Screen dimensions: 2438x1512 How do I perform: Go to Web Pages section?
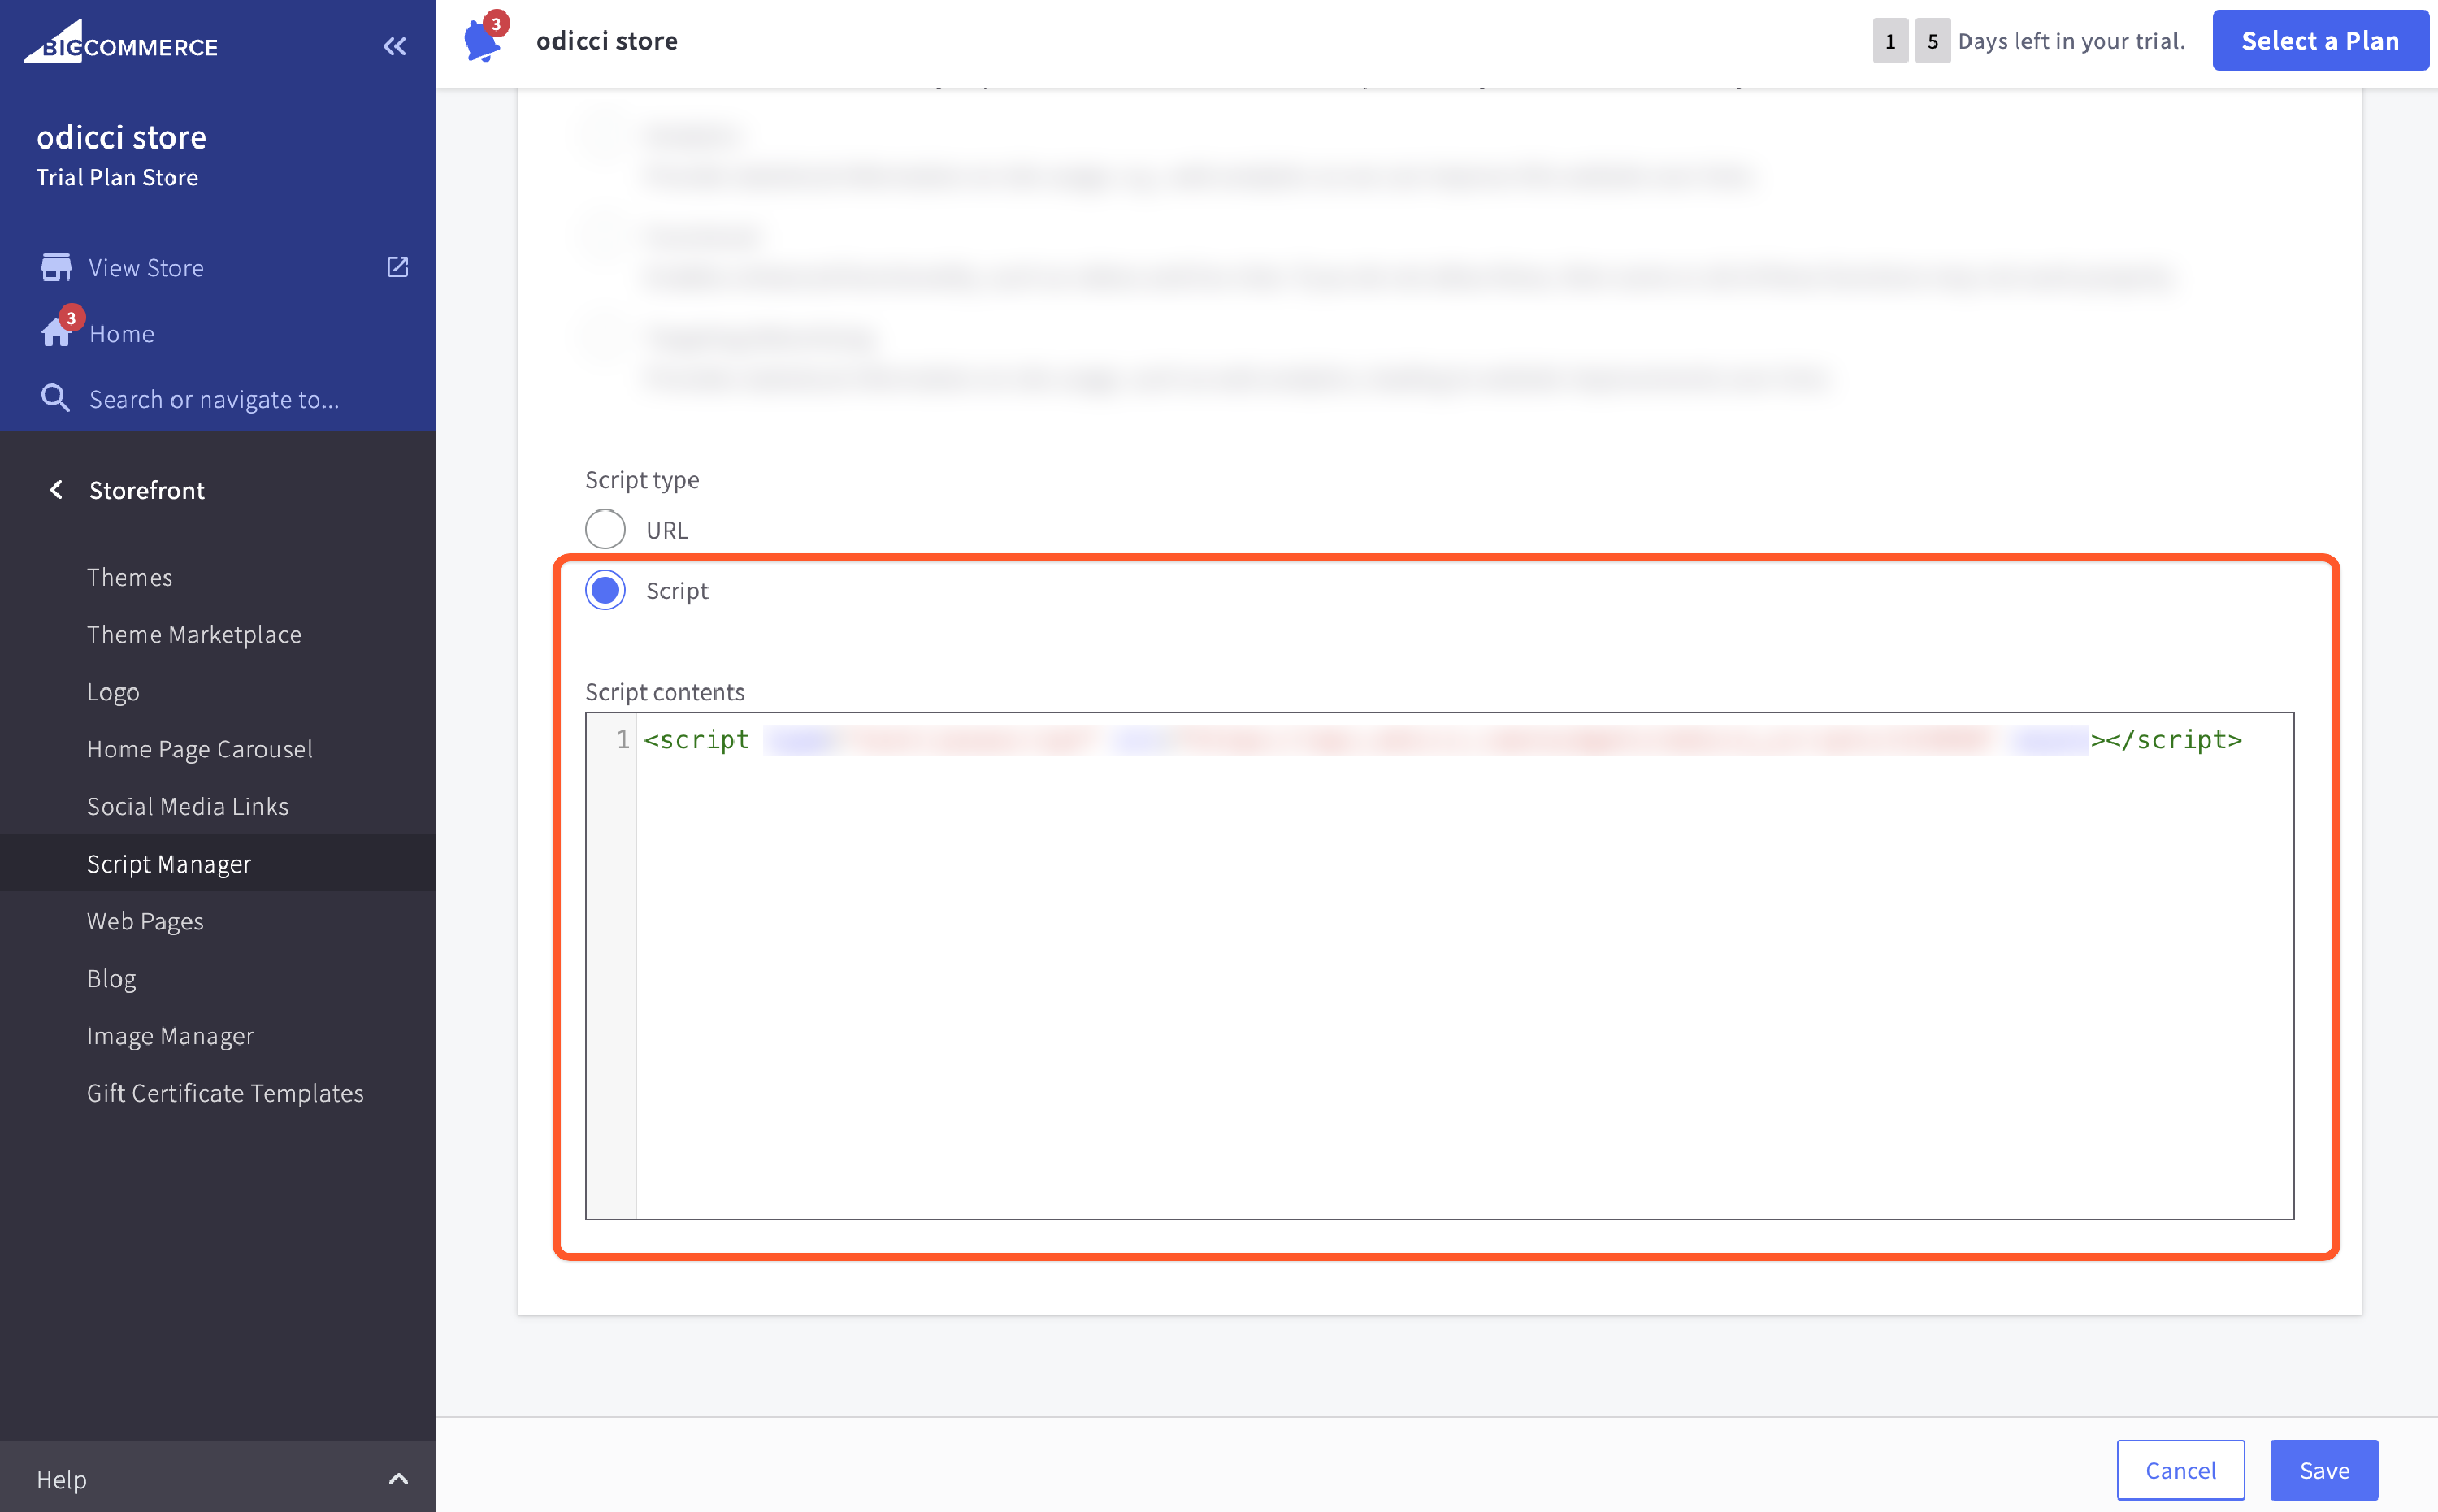pyautogui.click(x=145, y=920)
